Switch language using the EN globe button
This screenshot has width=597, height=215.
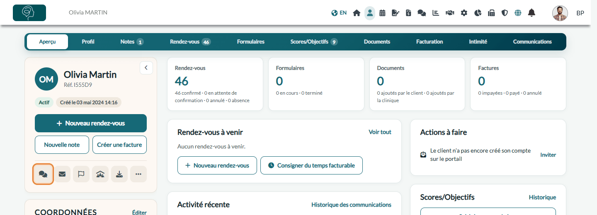coord(339,13)
